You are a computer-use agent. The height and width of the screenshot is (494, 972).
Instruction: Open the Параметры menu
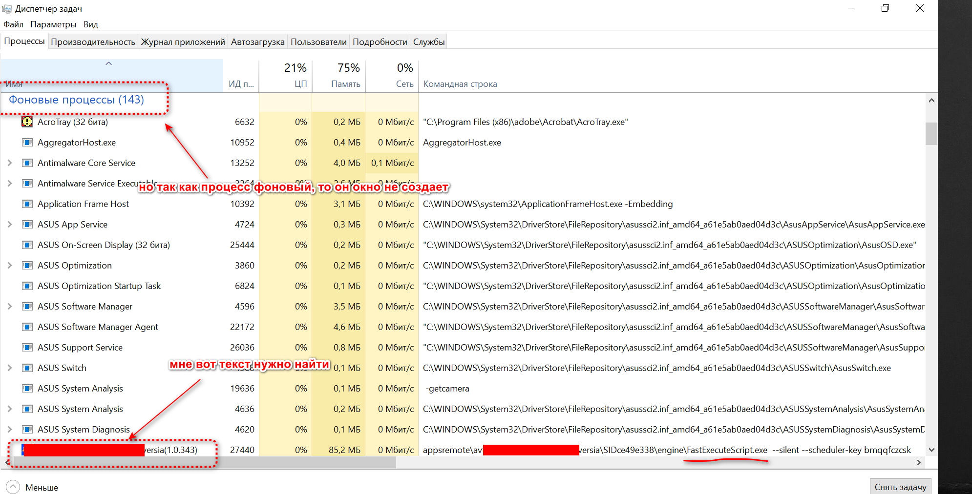click(53, 24)
